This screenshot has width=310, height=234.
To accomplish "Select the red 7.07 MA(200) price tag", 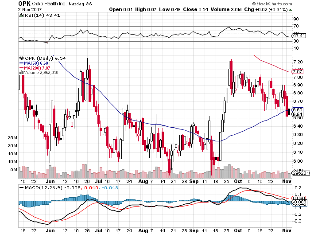I will click(x=296, y=71).
